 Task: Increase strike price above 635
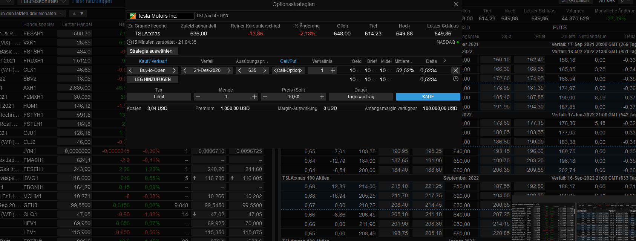click(x=265, y=70)
